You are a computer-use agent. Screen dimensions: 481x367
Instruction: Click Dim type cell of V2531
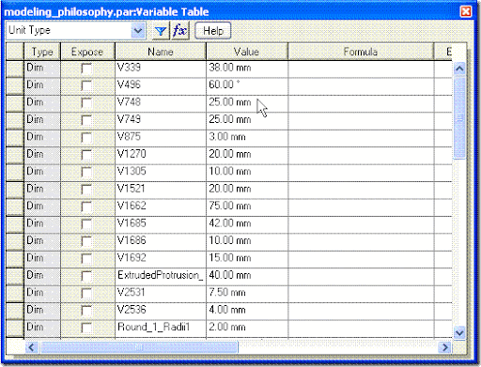[42, 293]
